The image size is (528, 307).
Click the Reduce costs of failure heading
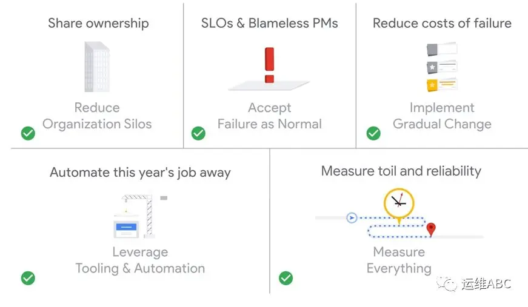442,23
